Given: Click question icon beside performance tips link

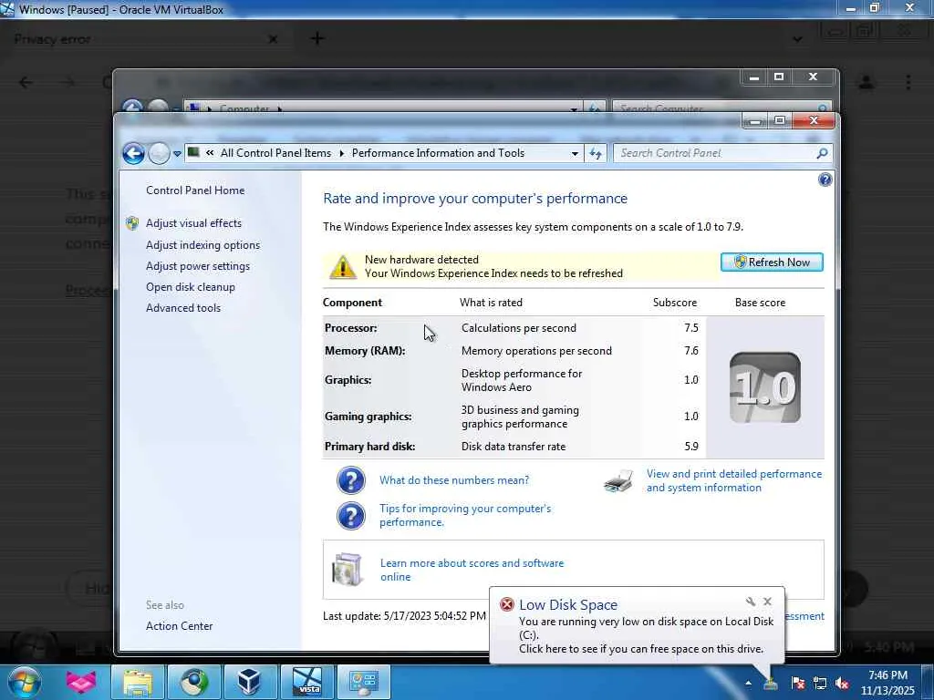Looking at the screenshot, I should point(351,516).
